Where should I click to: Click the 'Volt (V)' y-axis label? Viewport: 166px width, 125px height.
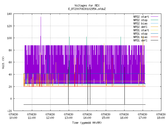click(3, 63)
